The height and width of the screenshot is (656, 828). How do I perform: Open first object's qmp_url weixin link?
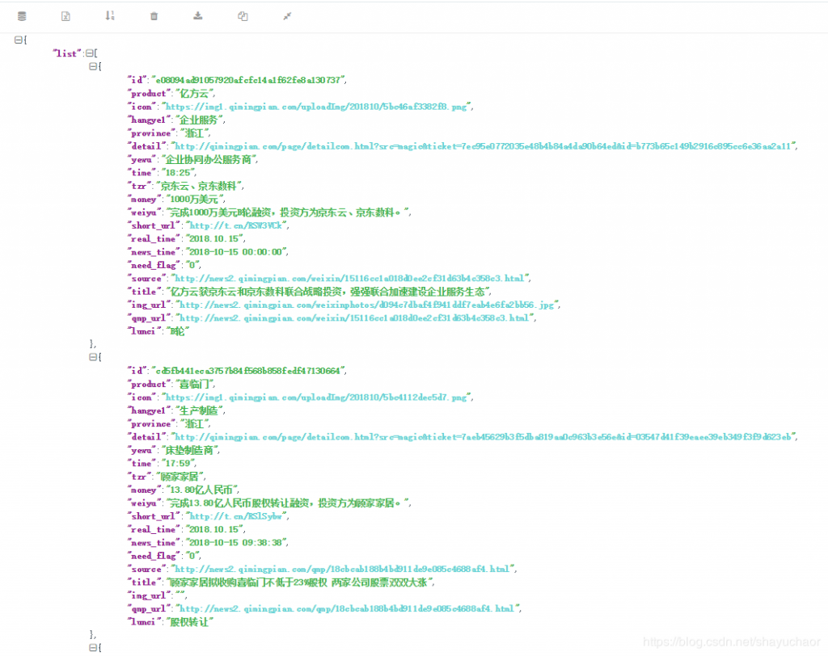click(356, 317)
